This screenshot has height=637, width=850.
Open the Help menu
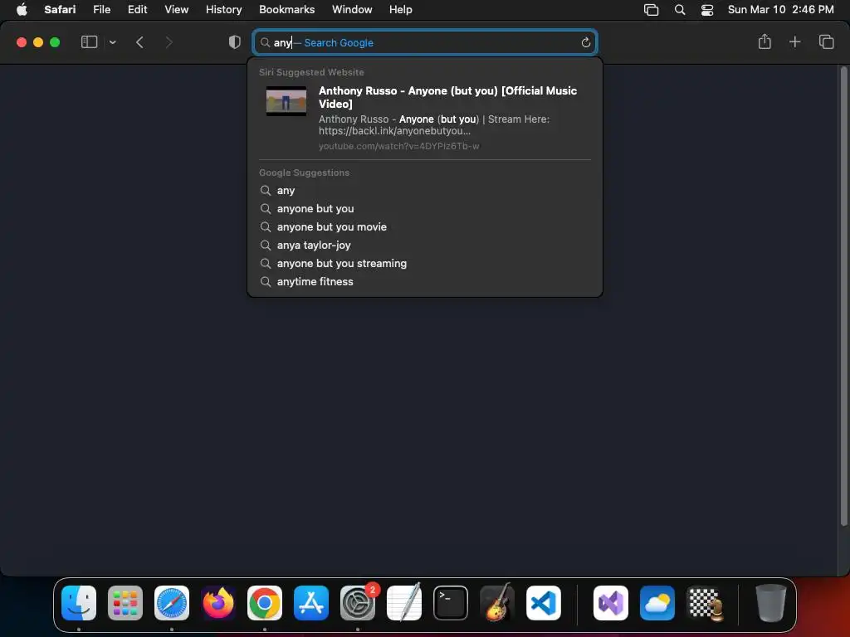(401, 9)
